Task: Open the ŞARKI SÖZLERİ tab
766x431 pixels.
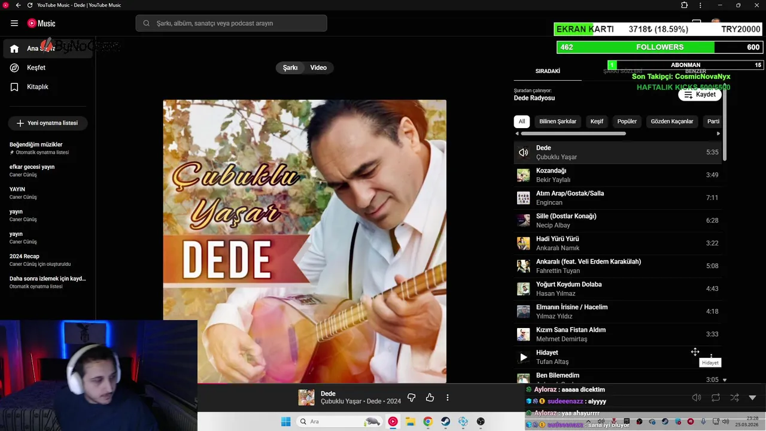Action: click(622, 71)
